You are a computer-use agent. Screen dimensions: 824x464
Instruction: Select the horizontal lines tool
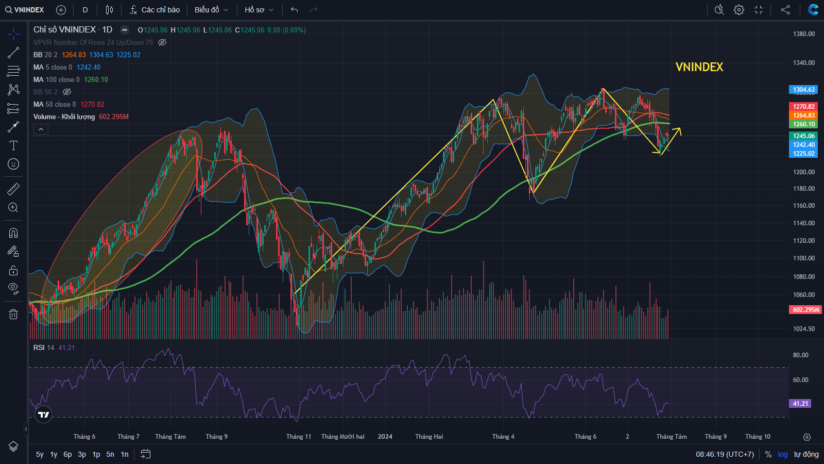[x=13, y=71]
